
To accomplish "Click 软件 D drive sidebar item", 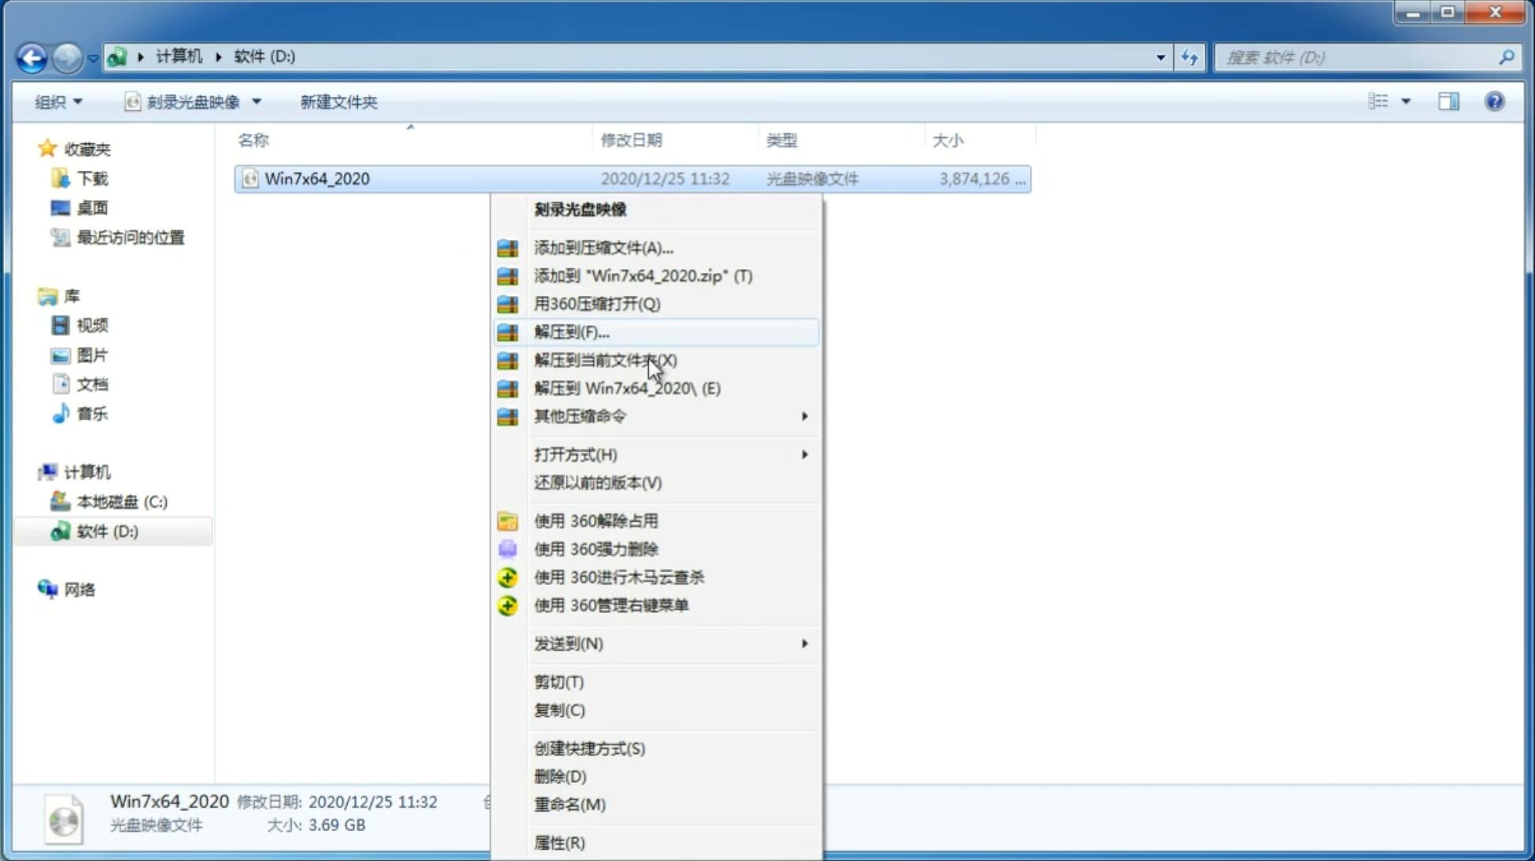I will tap(105, 530).
